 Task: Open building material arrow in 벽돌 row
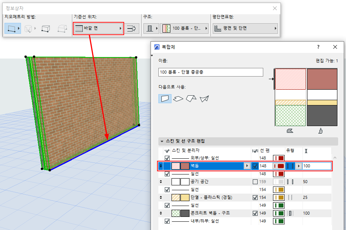(x=247, y=166)
